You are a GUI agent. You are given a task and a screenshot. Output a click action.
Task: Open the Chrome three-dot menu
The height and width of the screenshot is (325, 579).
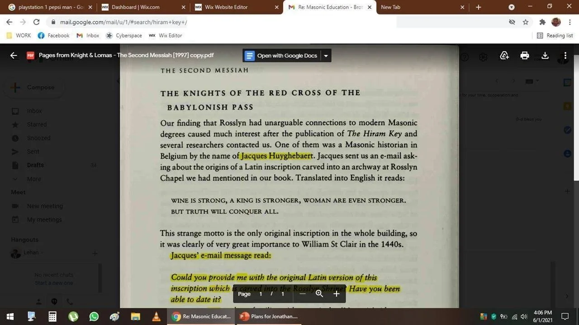570,22
